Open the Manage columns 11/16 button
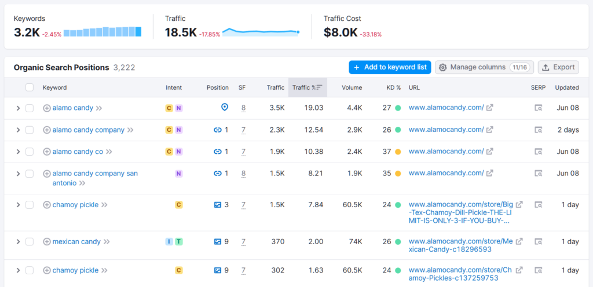Viewport: 593px width, 287px height. pyautogui.click(x=485, y=67)
